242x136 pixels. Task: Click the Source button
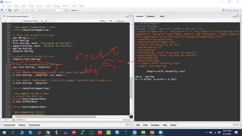point(120,21)
